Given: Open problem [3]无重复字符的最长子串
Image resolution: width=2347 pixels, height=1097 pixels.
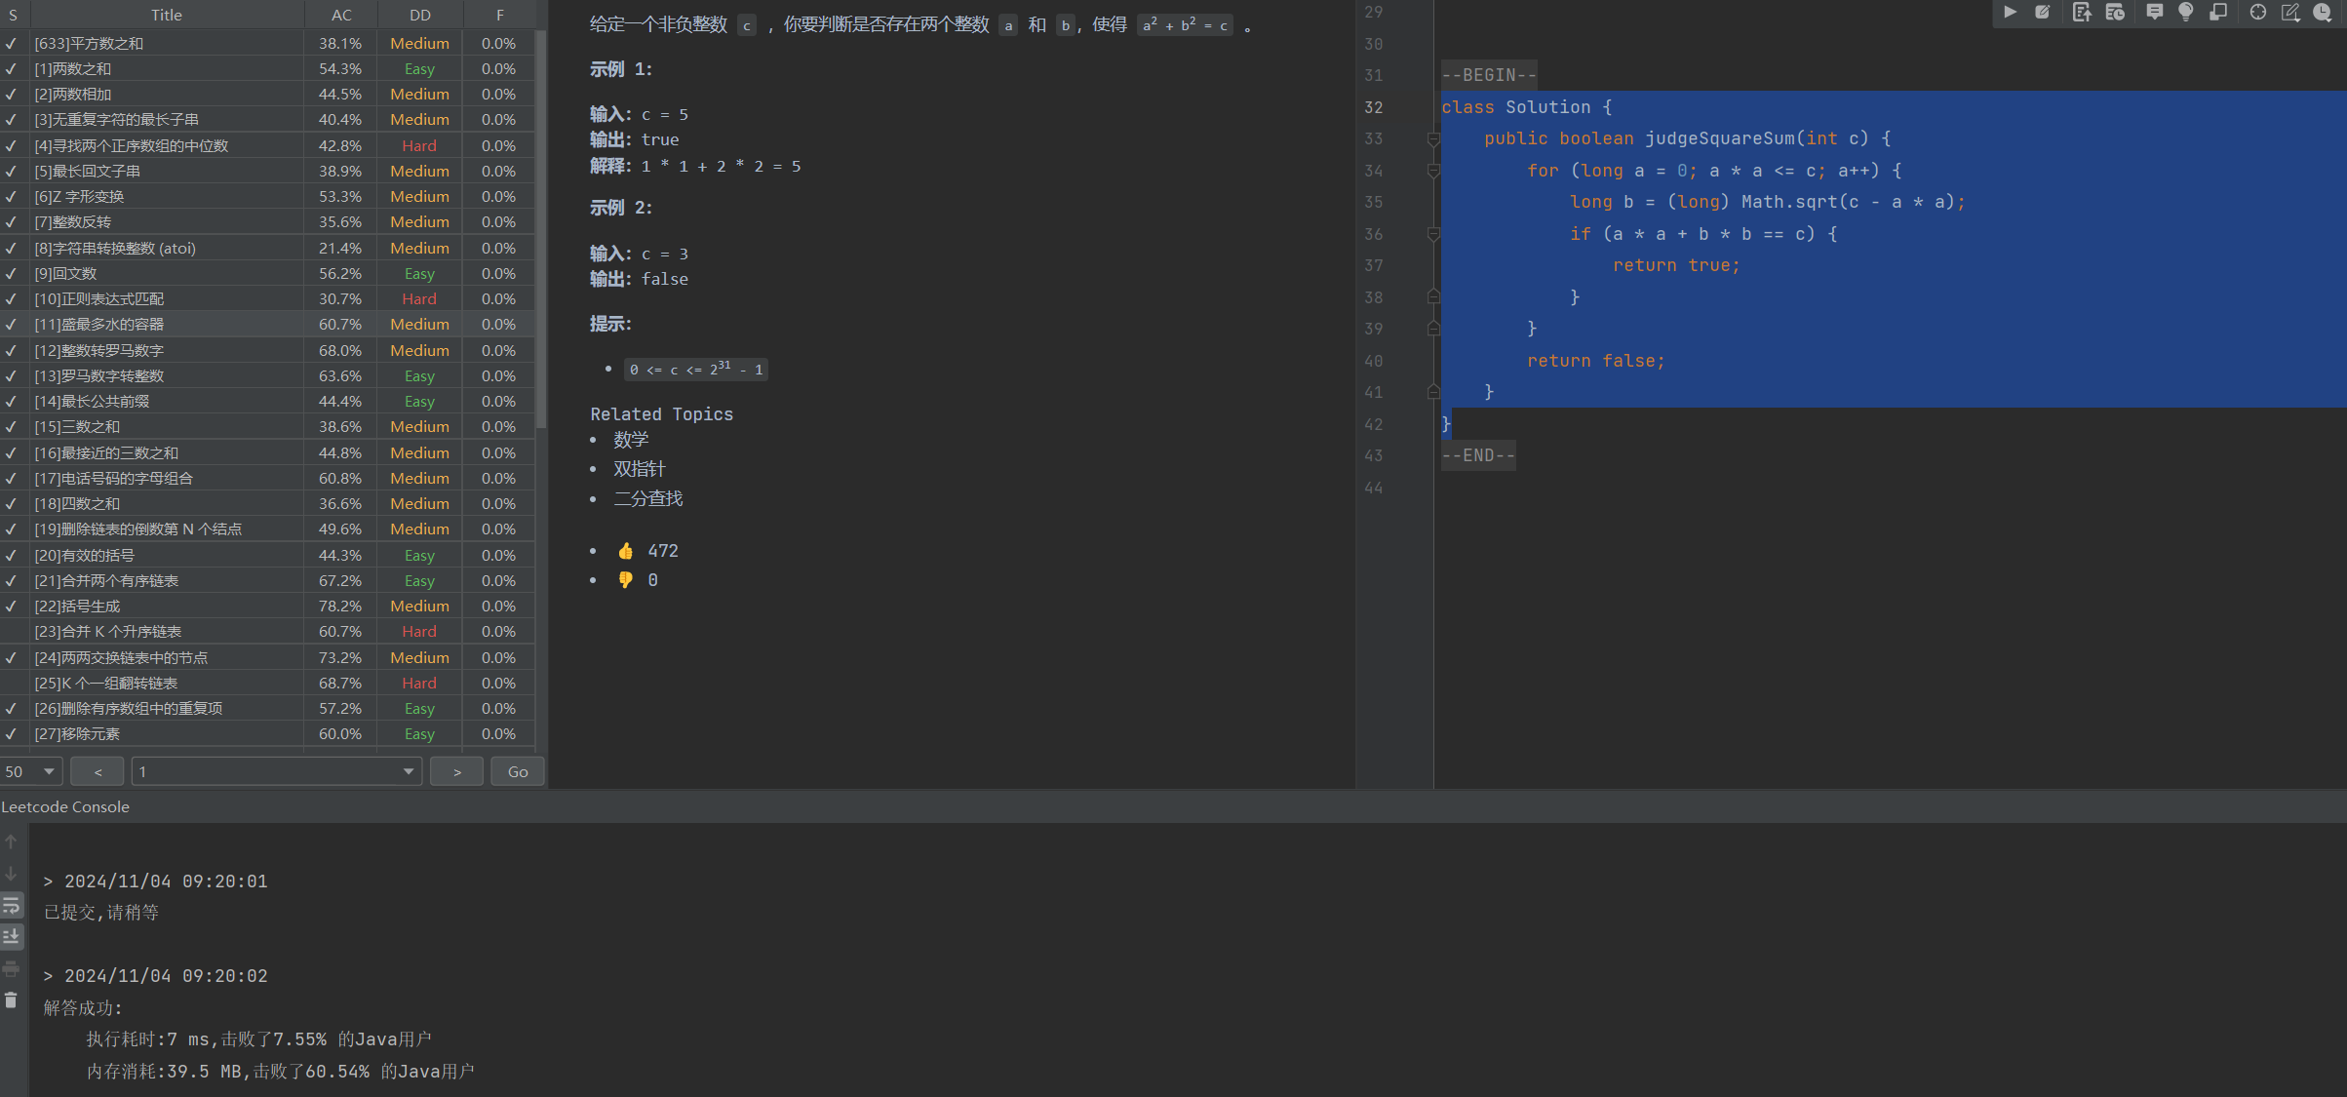Looking at the screenshot, I should tap(116, 119).
